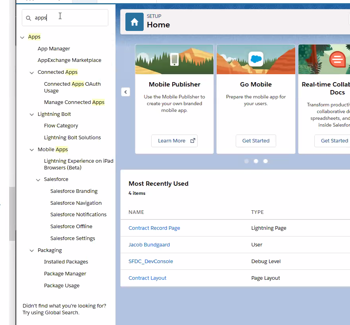Viewport: 350px width, 325px height.
Task: Open the Contract Record Page link
Action: click(154, 228)
